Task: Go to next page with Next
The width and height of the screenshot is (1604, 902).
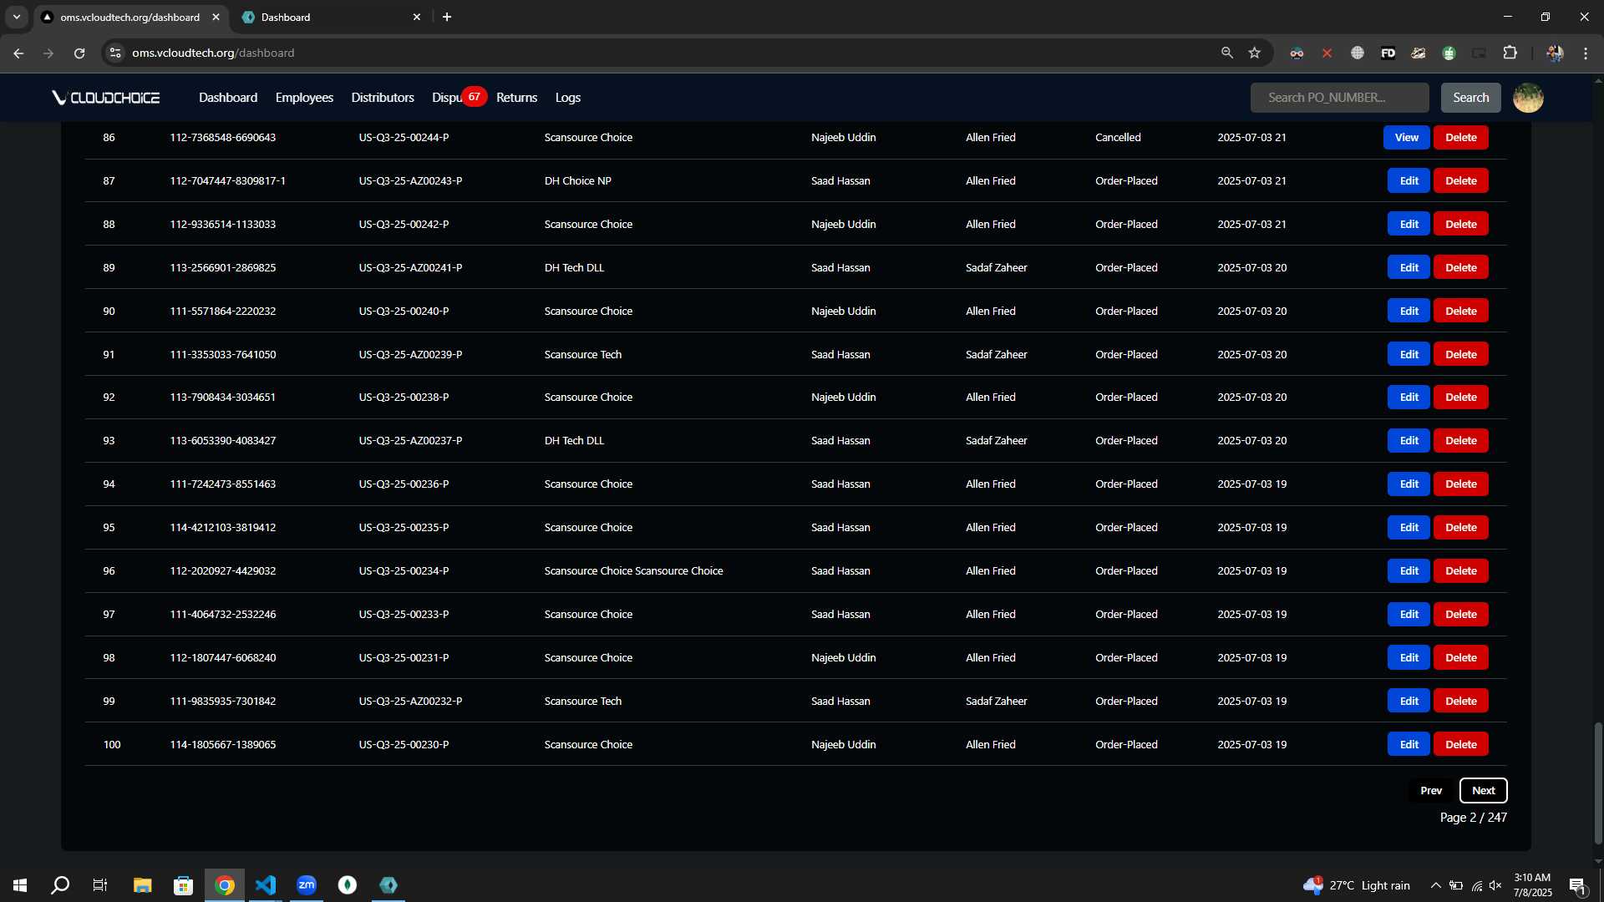Action: click(1483, 790)
